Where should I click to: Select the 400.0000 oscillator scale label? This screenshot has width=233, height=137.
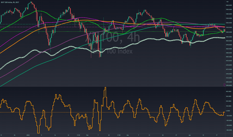pyautogui.click(x=229, y=91)
